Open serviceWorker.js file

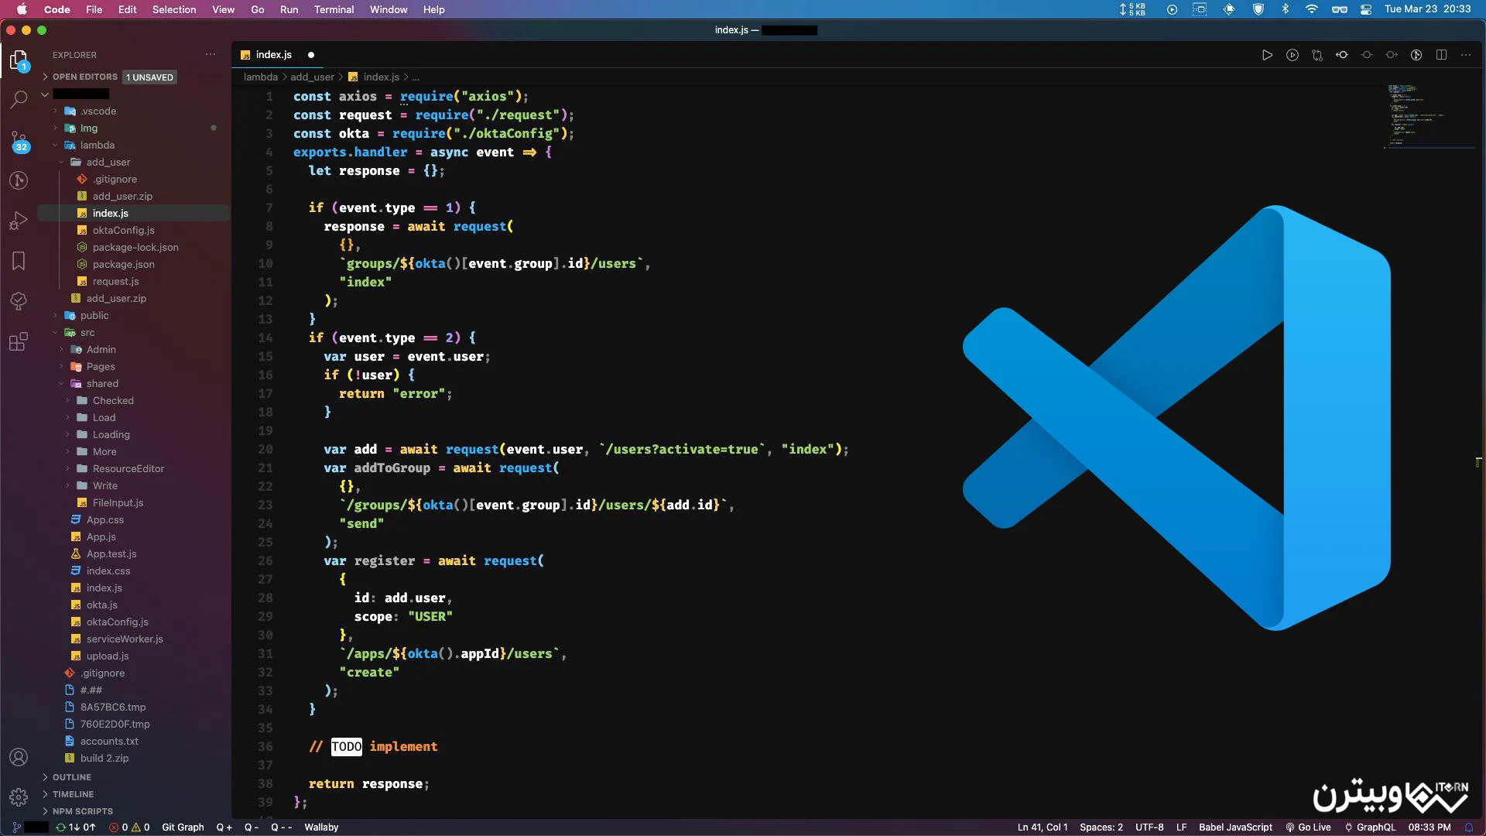[125, 639]
